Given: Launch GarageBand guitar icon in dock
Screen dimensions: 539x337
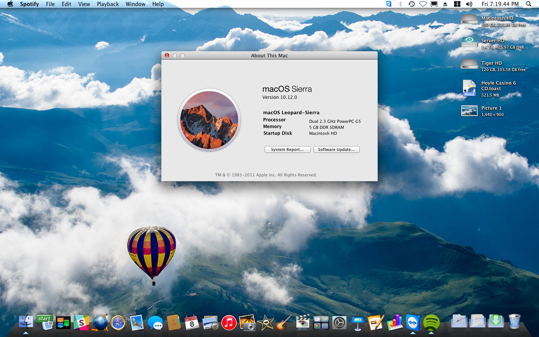Looking at the screenshot, I should click(284, 322).
